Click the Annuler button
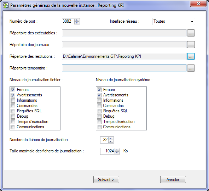 (x=173, y=180)
